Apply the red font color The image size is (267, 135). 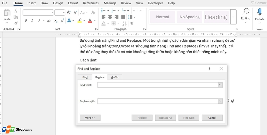(x=90, y=21)
